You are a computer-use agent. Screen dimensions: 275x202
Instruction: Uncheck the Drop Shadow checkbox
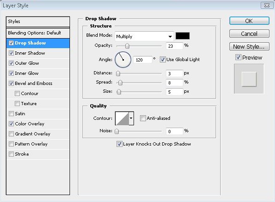[x=11, y=43]
